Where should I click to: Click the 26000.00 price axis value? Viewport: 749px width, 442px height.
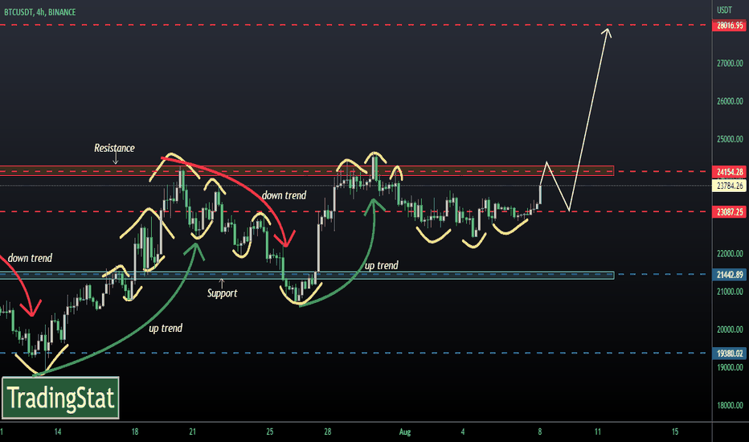point(730,101)
